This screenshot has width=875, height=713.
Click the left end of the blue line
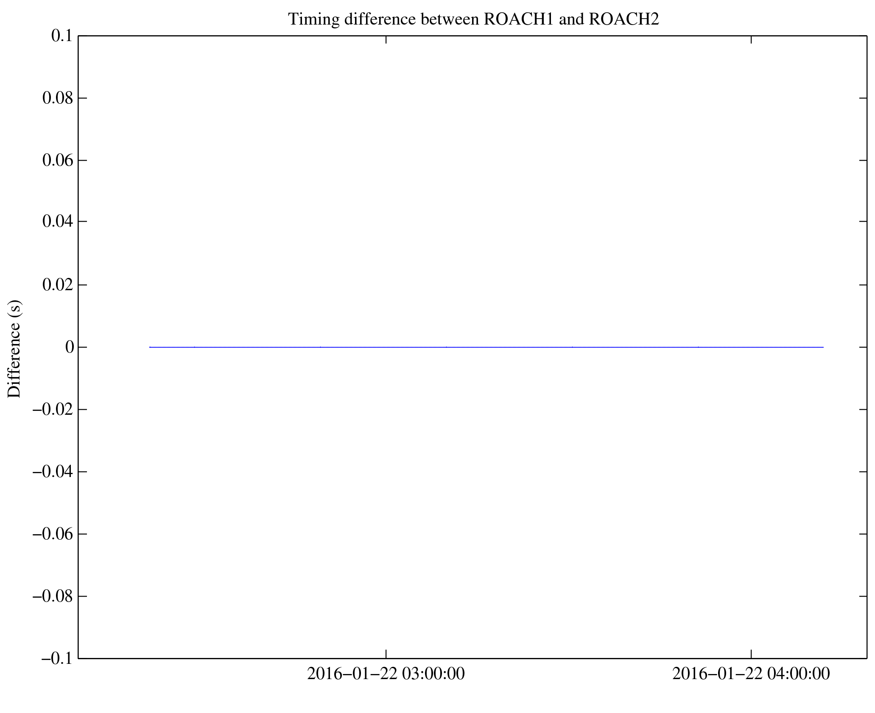150,347
